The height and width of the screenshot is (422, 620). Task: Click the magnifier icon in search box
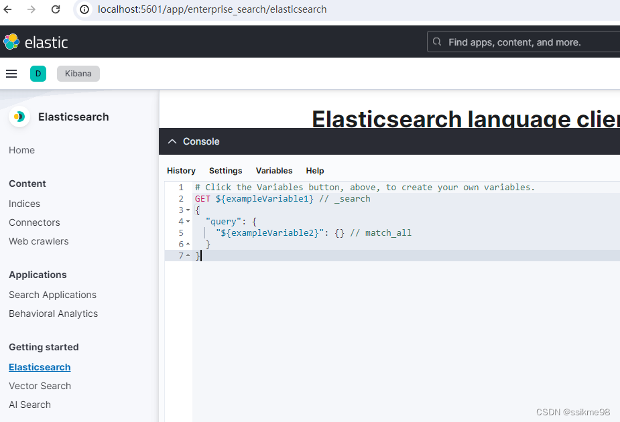pyautogui.click(x=437, y=42)
